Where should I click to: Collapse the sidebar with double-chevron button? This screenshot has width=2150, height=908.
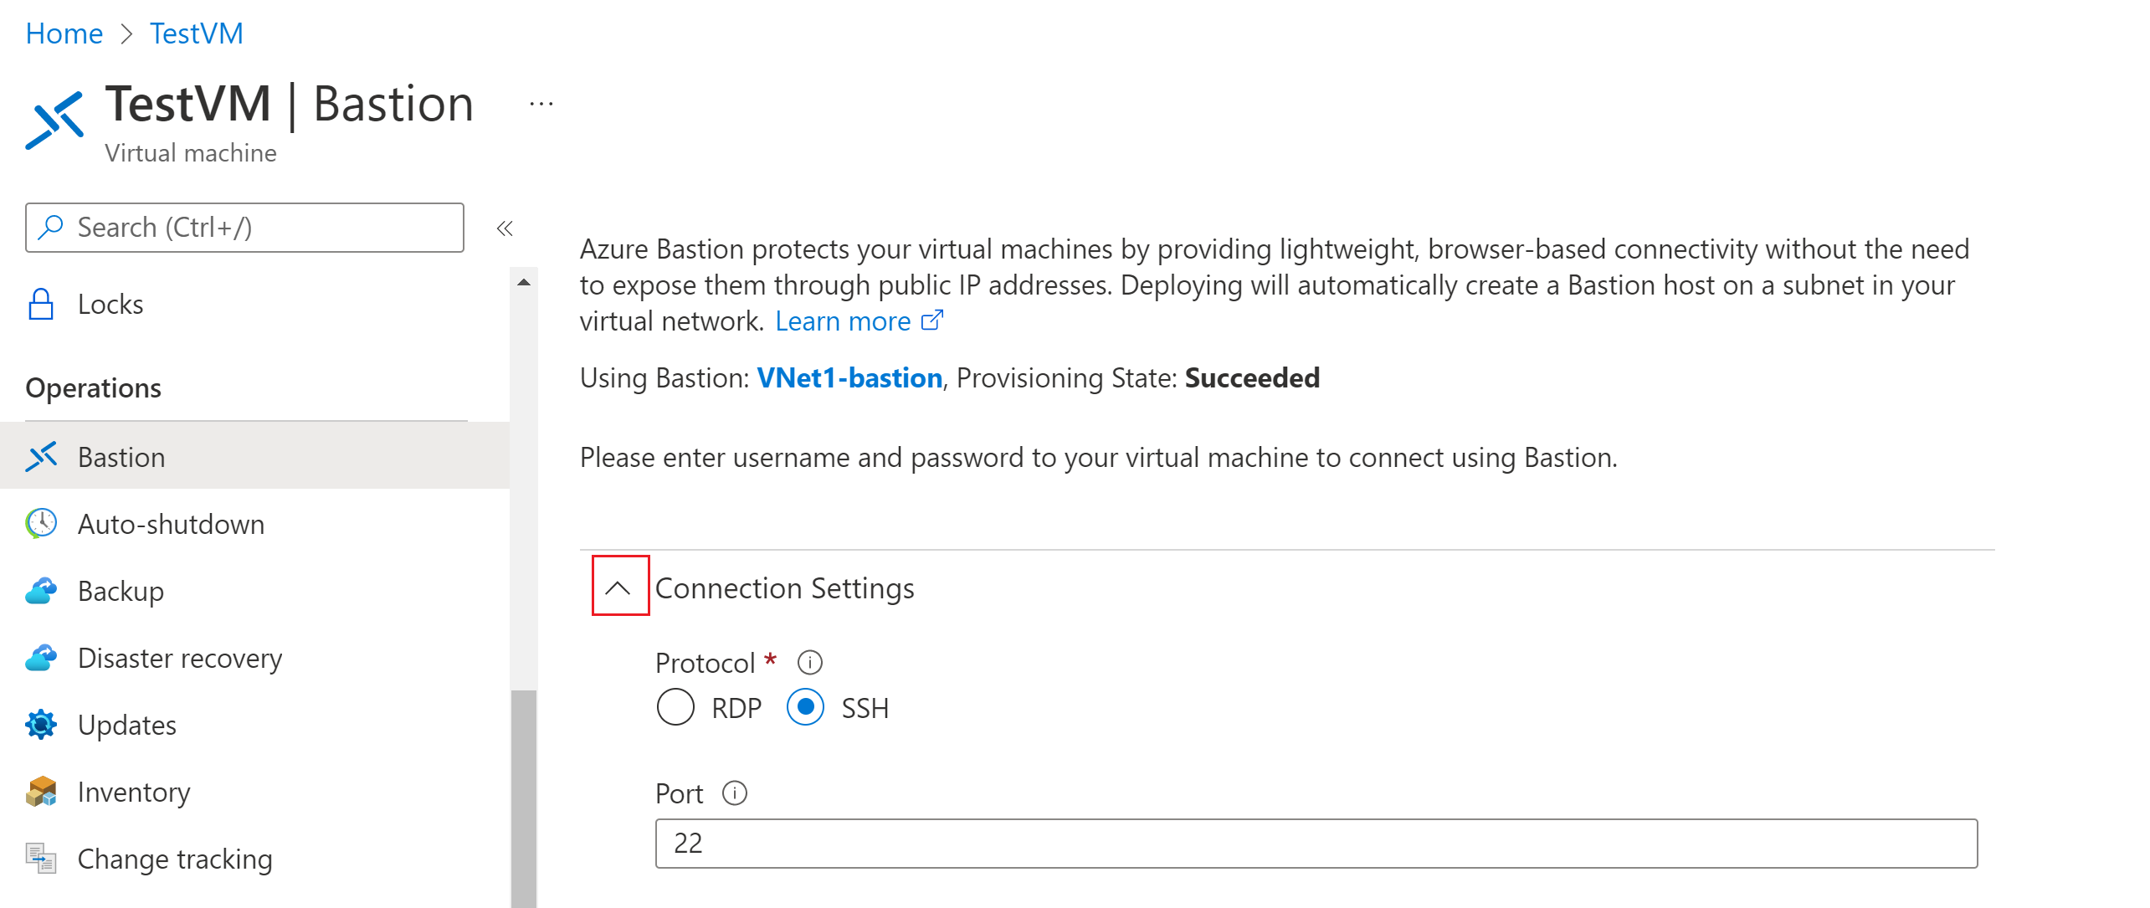click(505, 228)
